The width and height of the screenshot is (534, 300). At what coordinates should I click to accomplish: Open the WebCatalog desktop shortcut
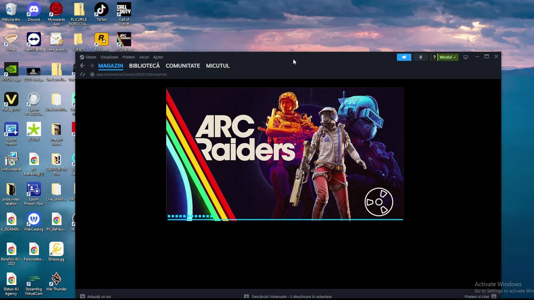(34, 222)
